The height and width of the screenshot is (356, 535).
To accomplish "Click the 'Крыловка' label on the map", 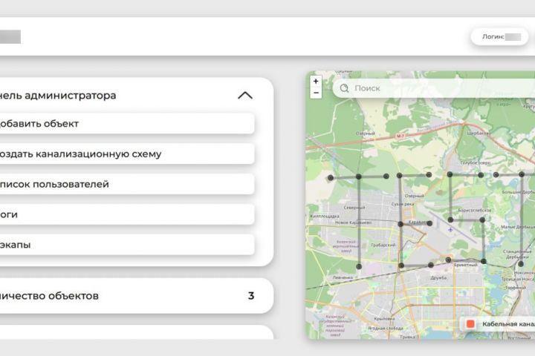I will (x=384, y=319).
